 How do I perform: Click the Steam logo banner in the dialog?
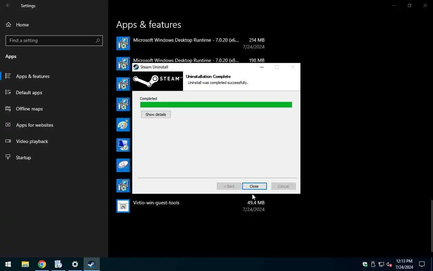[158, 81]
